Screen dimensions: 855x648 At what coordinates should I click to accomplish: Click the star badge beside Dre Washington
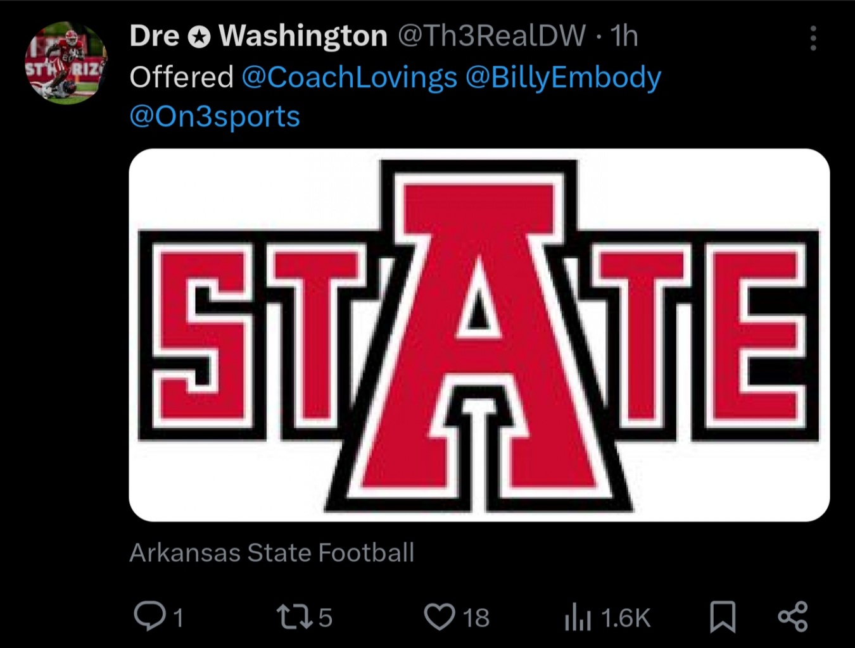pyautogui.click(x=199, y=37)
